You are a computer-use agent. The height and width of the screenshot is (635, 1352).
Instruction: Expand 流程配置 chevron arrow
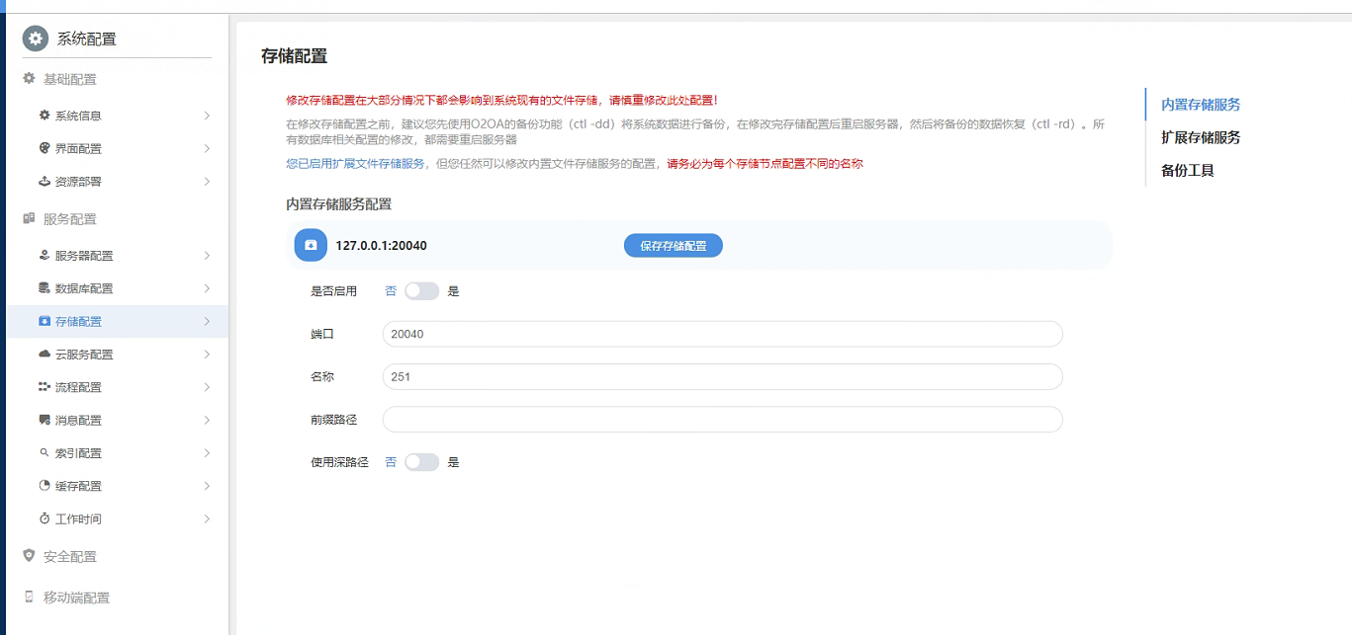tap(207, 387)
